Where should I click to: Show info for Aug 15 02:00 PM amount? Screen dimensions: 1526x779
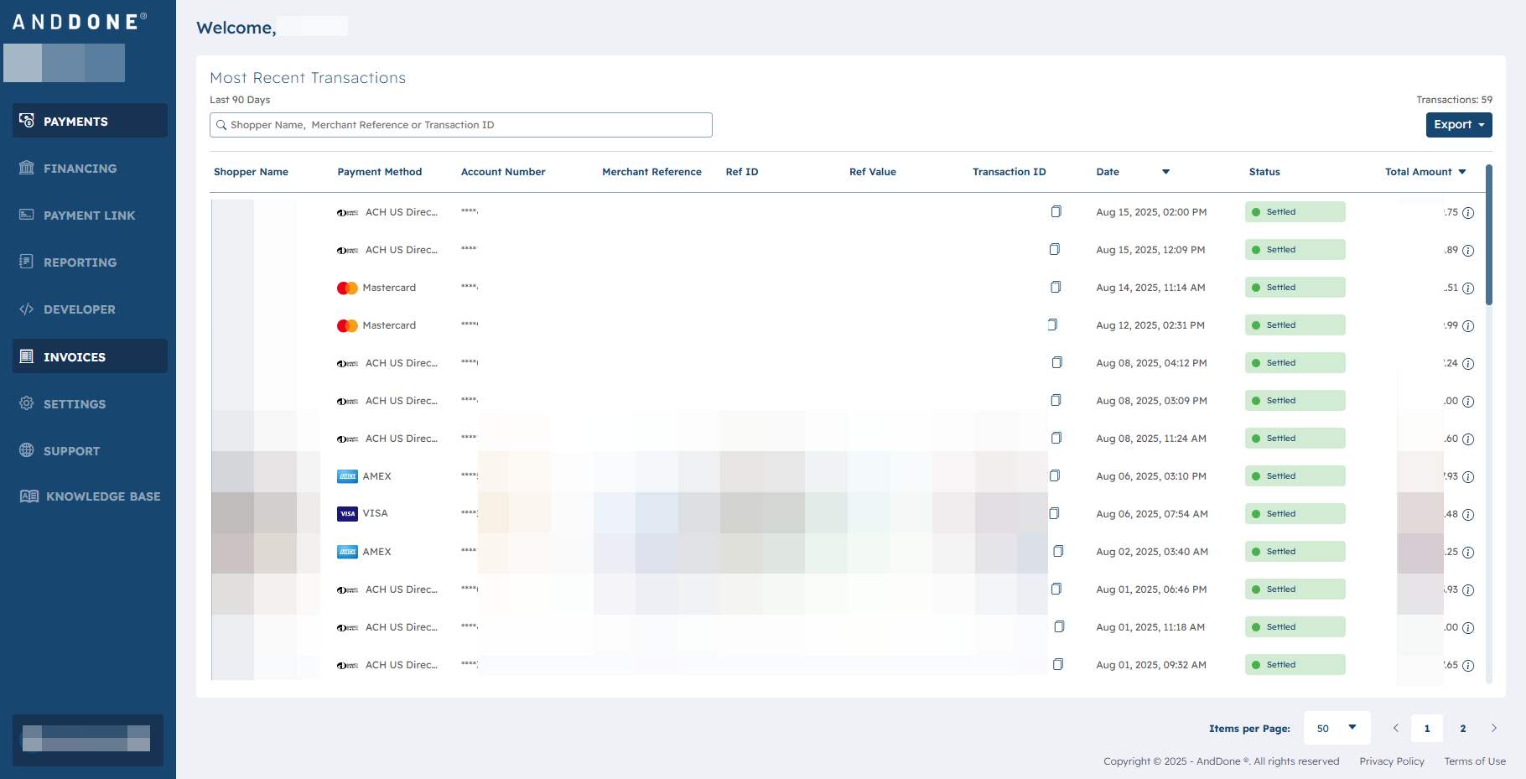1468,213
